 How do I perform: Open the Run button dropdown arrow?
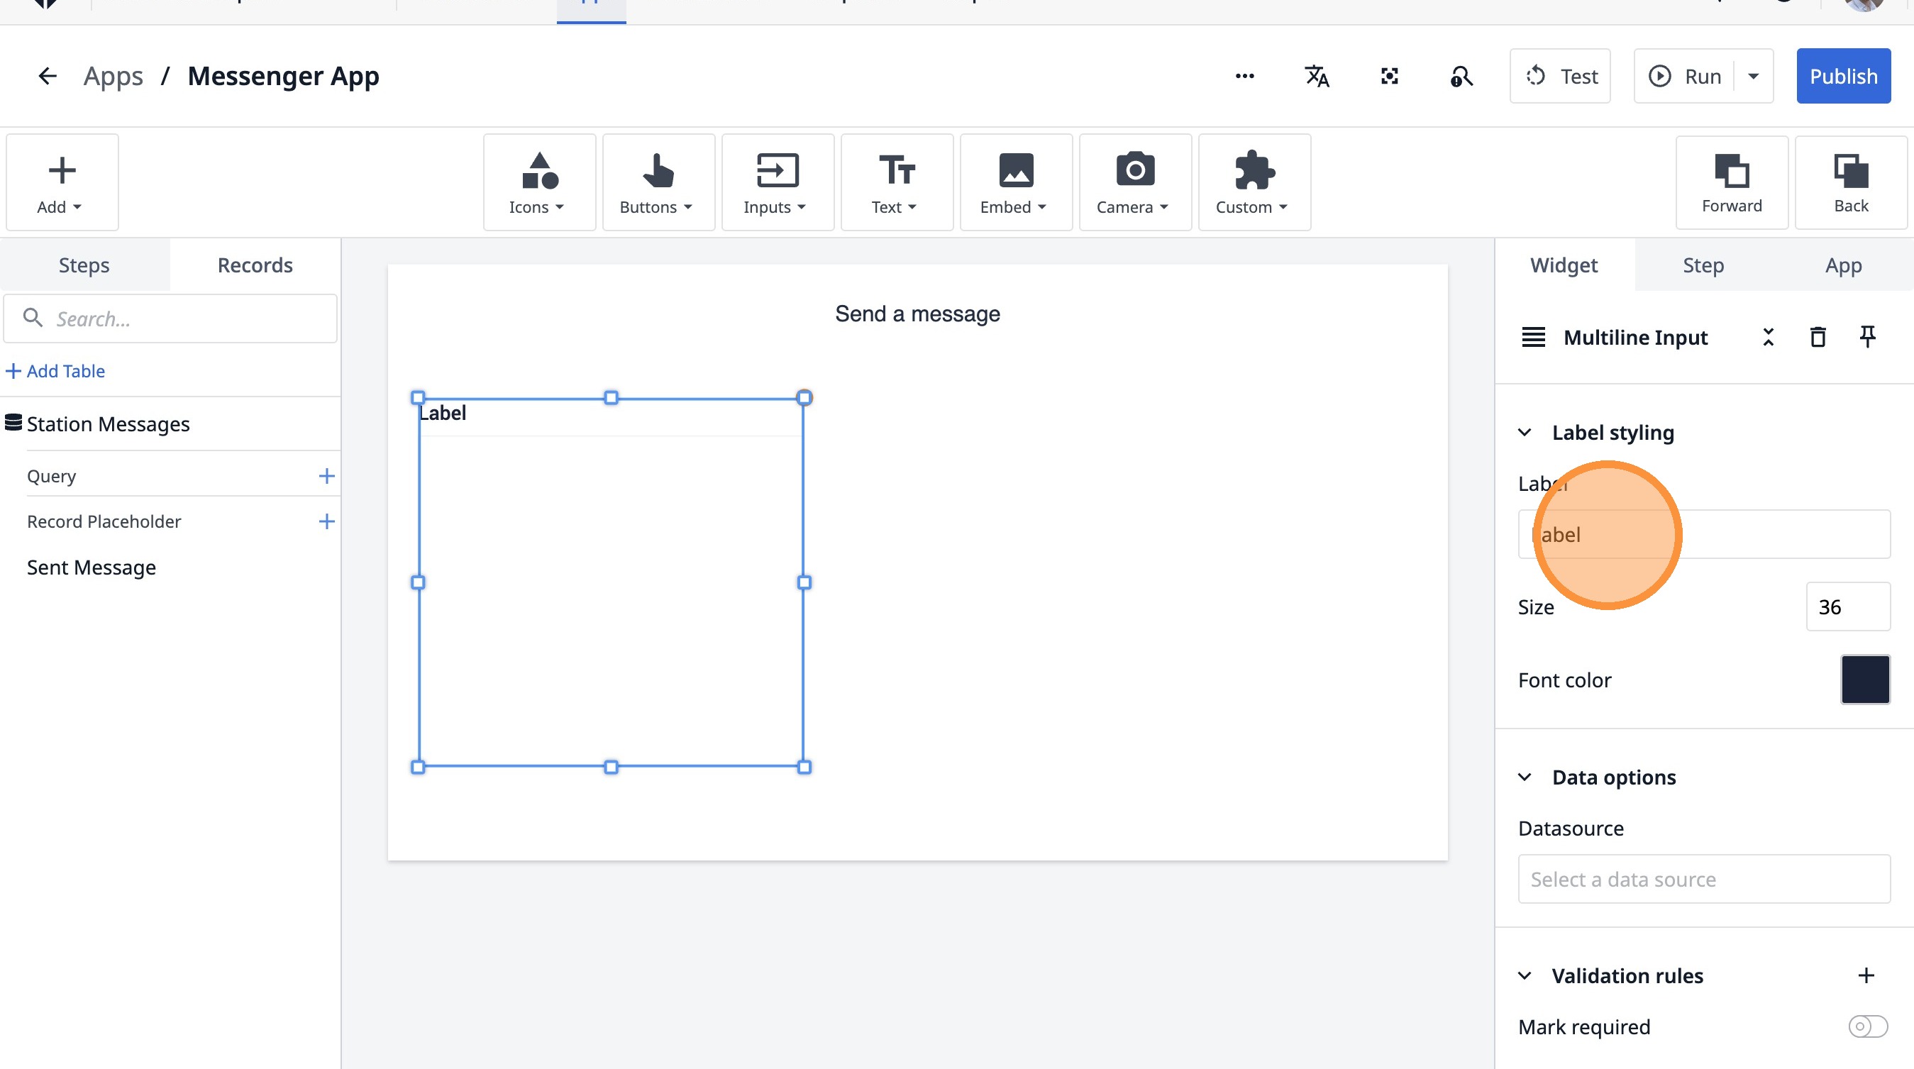(1754, 76)
